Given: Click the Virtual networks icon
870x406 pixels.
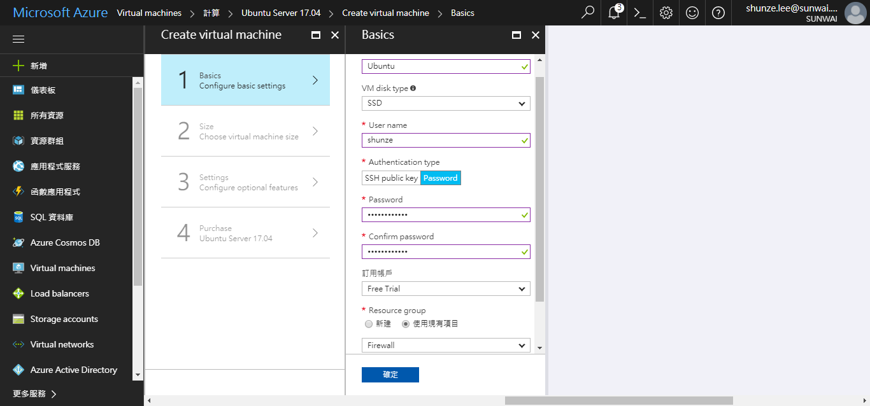Looking at the screenshot, I should click(18, 344).
